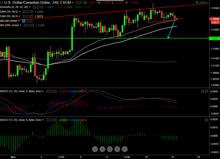This screenshot has height=159, width=220.
Task: Move the upper MACD pane down
Action: coord(206,91)
